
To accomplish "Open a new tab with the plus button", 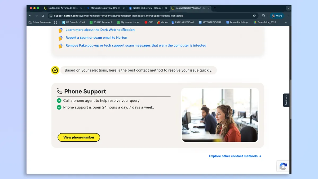I will [x=215, y=8].
